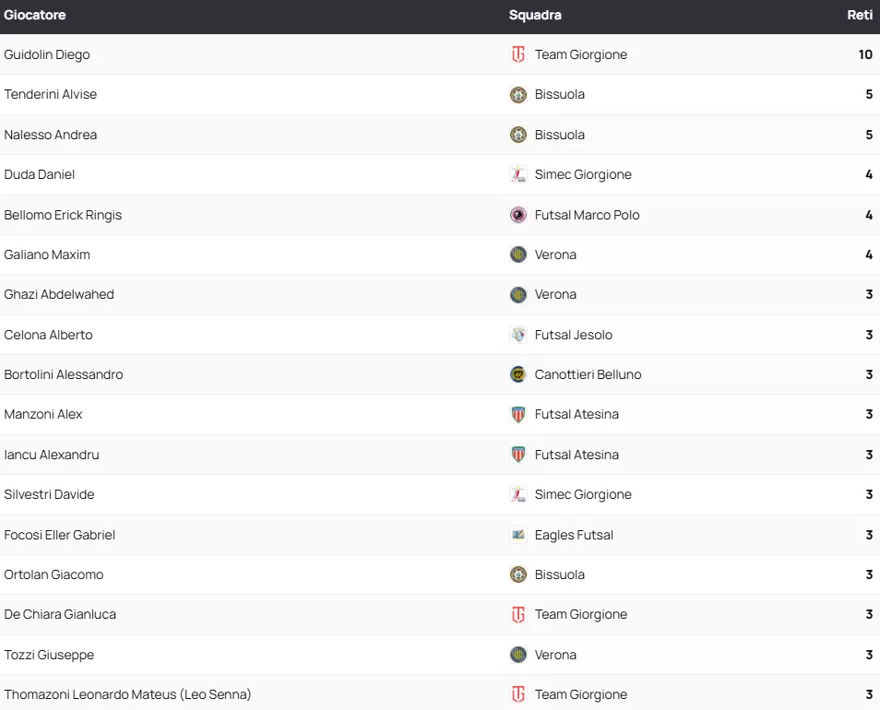
Task: Click Verona crest in Tozzi Giuseppe row
Action: (518, 655)
